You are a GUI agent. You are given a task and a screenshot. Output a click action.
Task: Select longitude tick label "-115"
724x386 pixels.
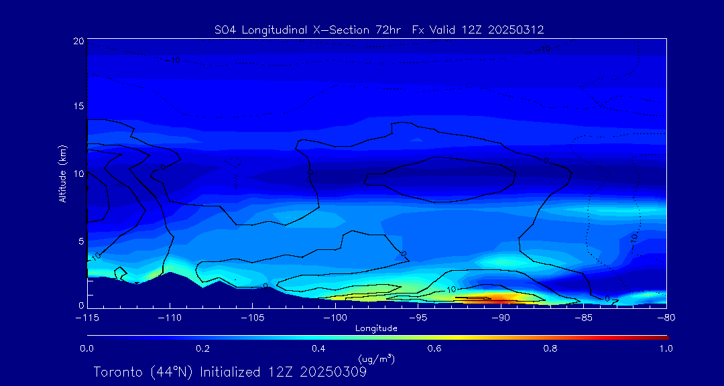point(87,318)
